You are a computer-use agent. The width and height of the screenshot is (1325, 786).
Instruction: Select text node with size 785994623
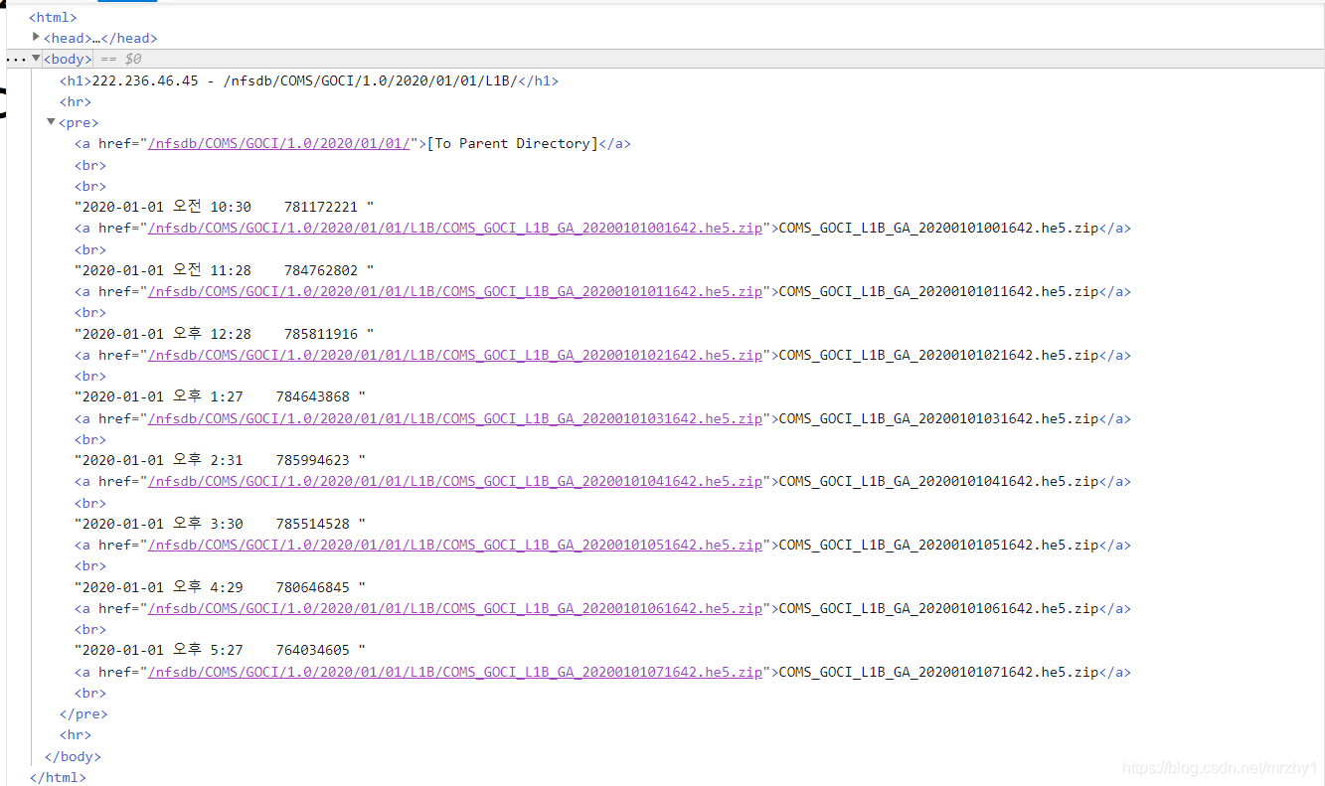tap(221, 461)
